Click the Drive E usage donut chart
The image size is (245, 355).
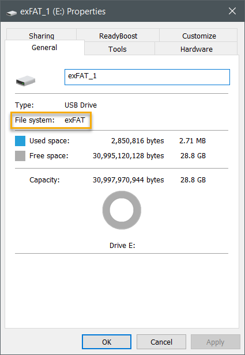coord(122,210)
